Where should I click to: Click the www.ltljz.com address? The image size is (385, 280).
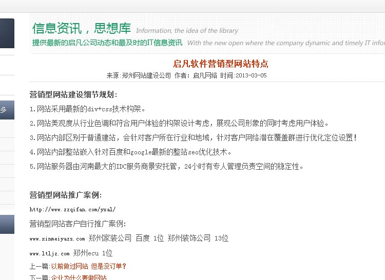(49, 253)
